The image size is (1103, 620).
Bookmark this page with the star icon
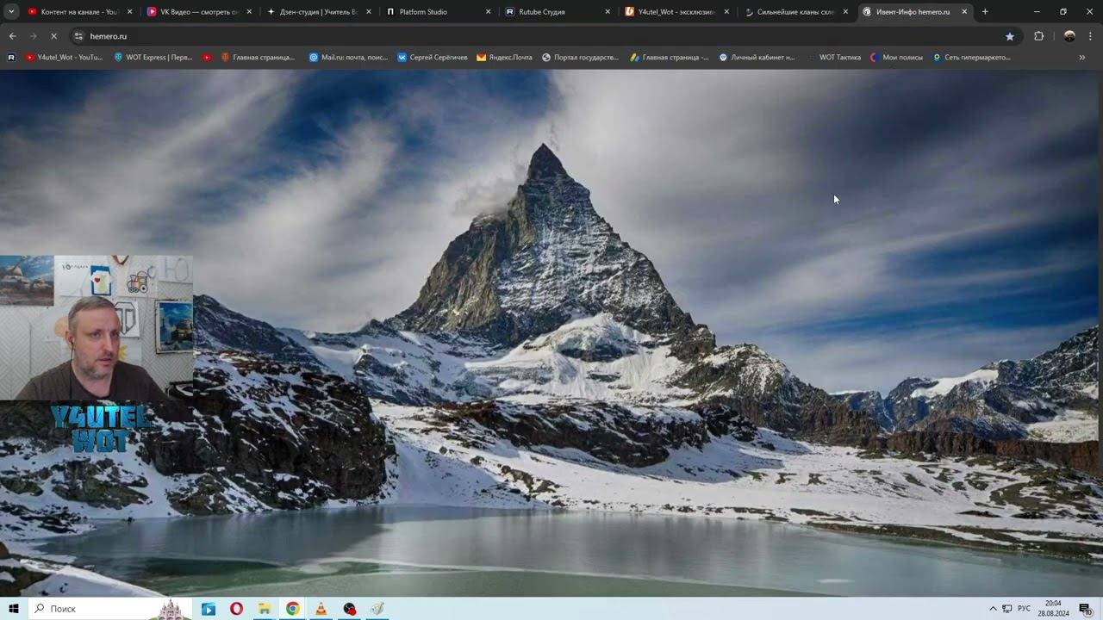[1010, 36]
